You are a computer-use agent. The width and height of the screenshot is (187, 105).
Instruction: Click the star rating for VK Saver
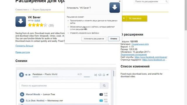tap(38, 25)
